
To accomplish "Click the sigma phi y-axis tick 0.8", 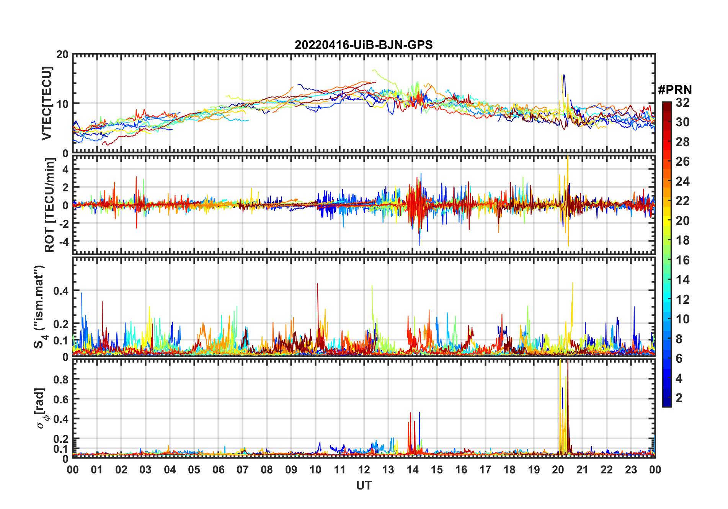I will [x=61, y=379].
